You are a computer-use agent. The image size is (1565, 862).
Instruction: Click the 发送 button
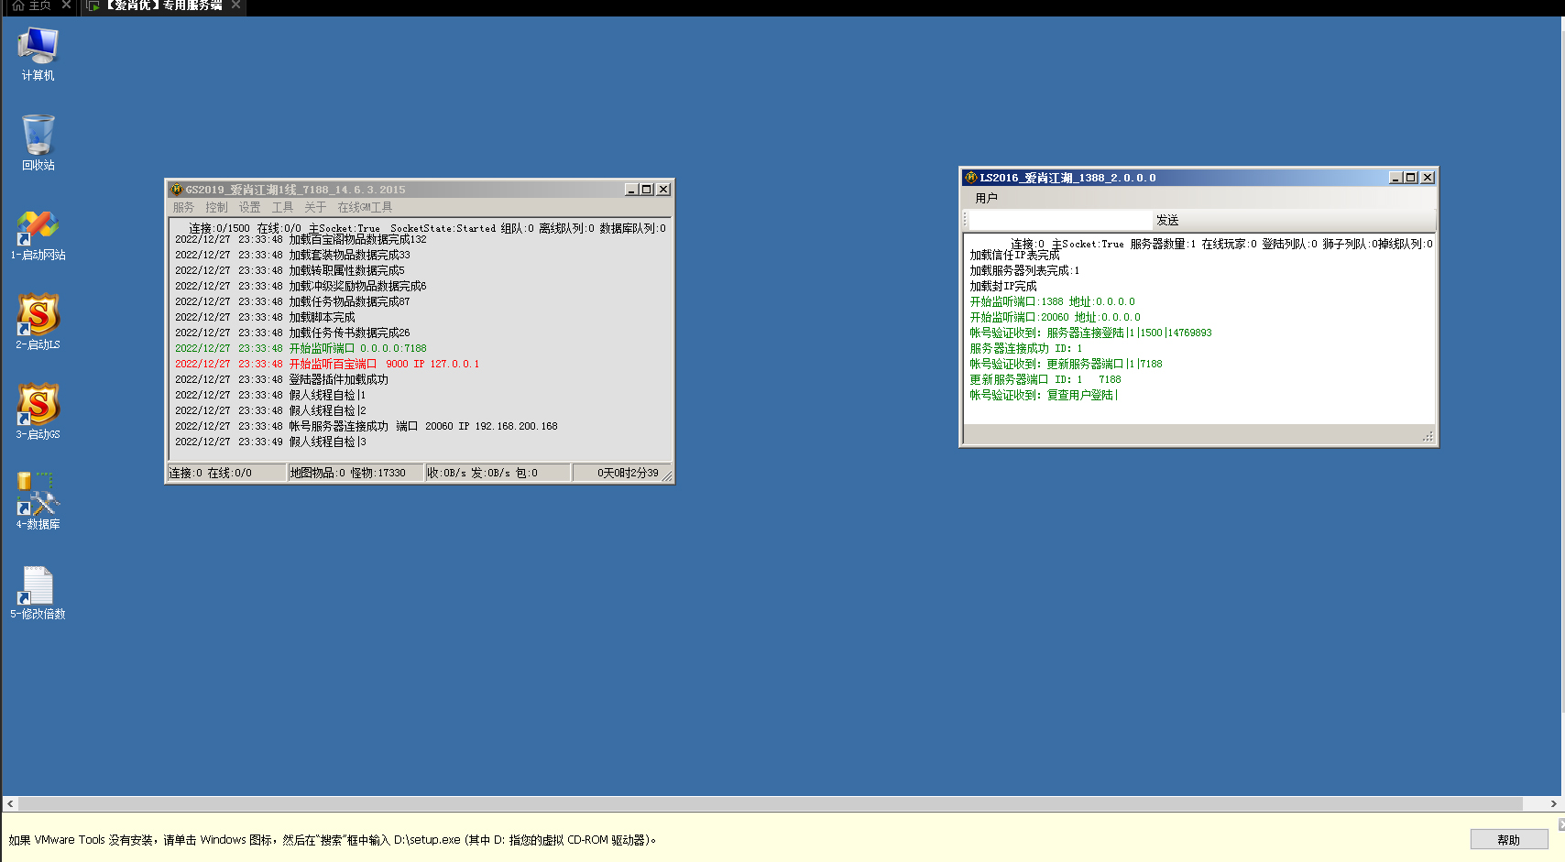(x=1167, y=221)
